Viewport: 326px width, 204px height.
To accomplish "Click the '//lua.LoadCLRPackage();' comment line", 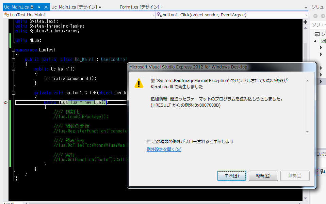I will (81, 117).
